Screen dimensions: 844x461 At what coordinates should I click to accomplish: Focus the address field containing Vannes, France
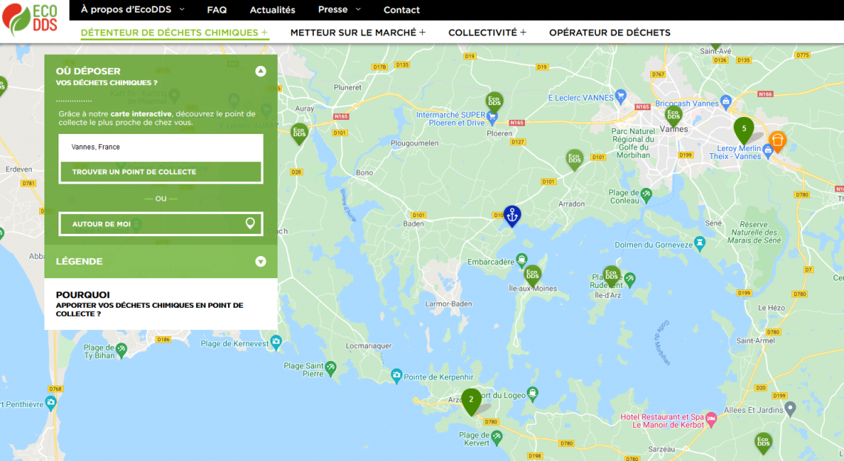161,147
